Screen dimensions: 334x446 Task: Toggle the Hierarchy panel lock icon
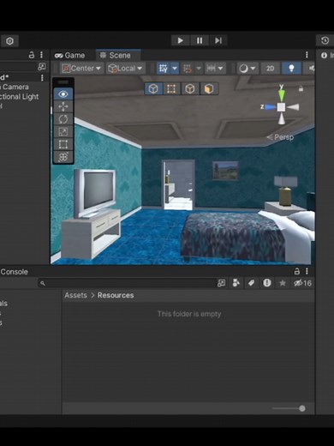click(32, 55)
